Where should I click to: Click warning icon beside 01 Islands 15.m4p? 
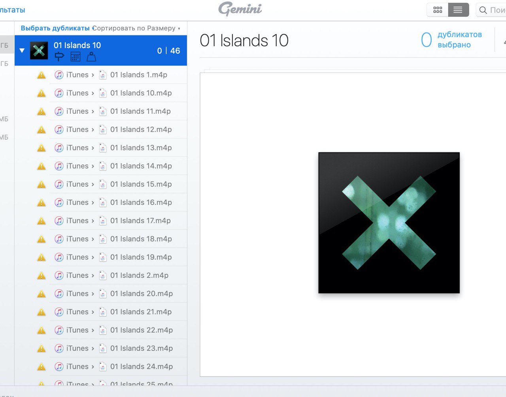pyautogui.click(x=42, y=184)
